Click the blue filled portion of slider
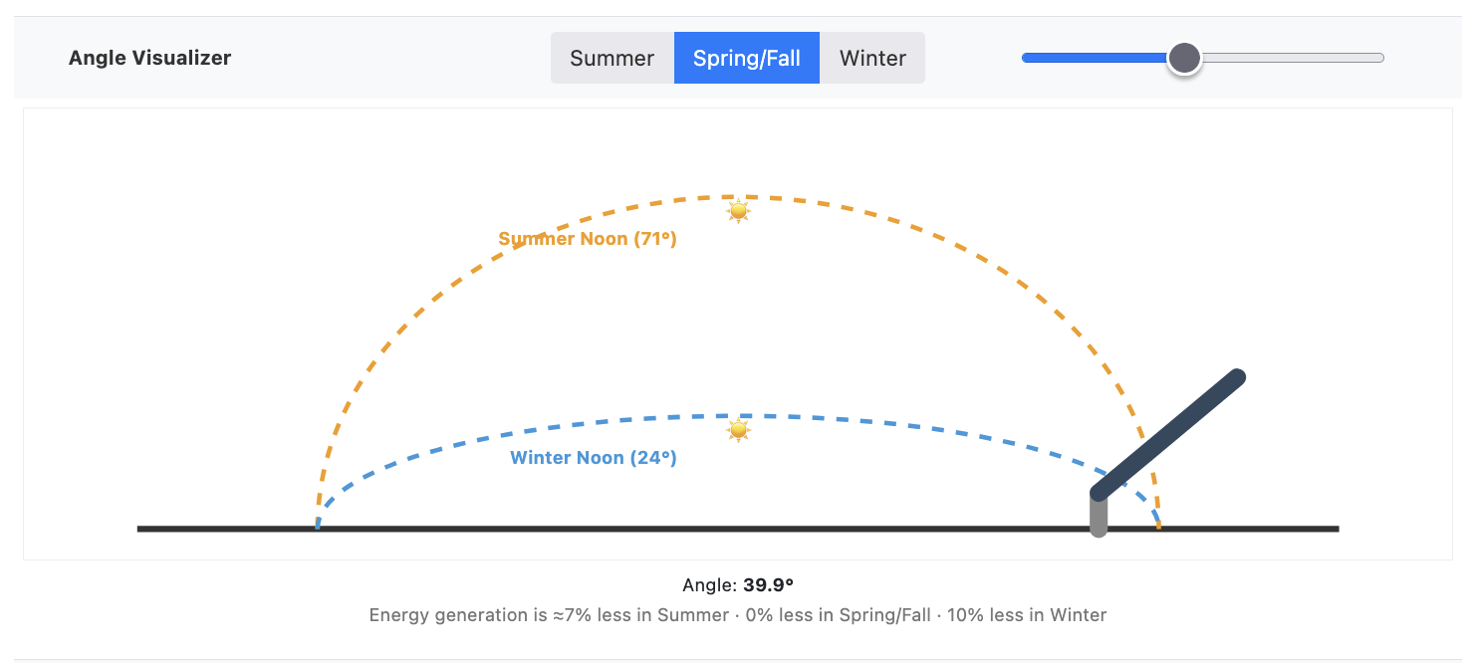Screen dimensions: 1474x663 tap(1096, 58)
